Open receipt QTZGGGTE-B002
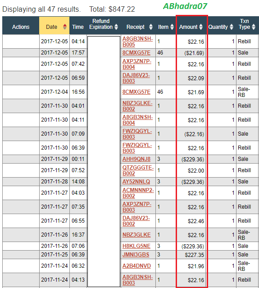Viewport: 259px width, 288px height. point(138,170)
